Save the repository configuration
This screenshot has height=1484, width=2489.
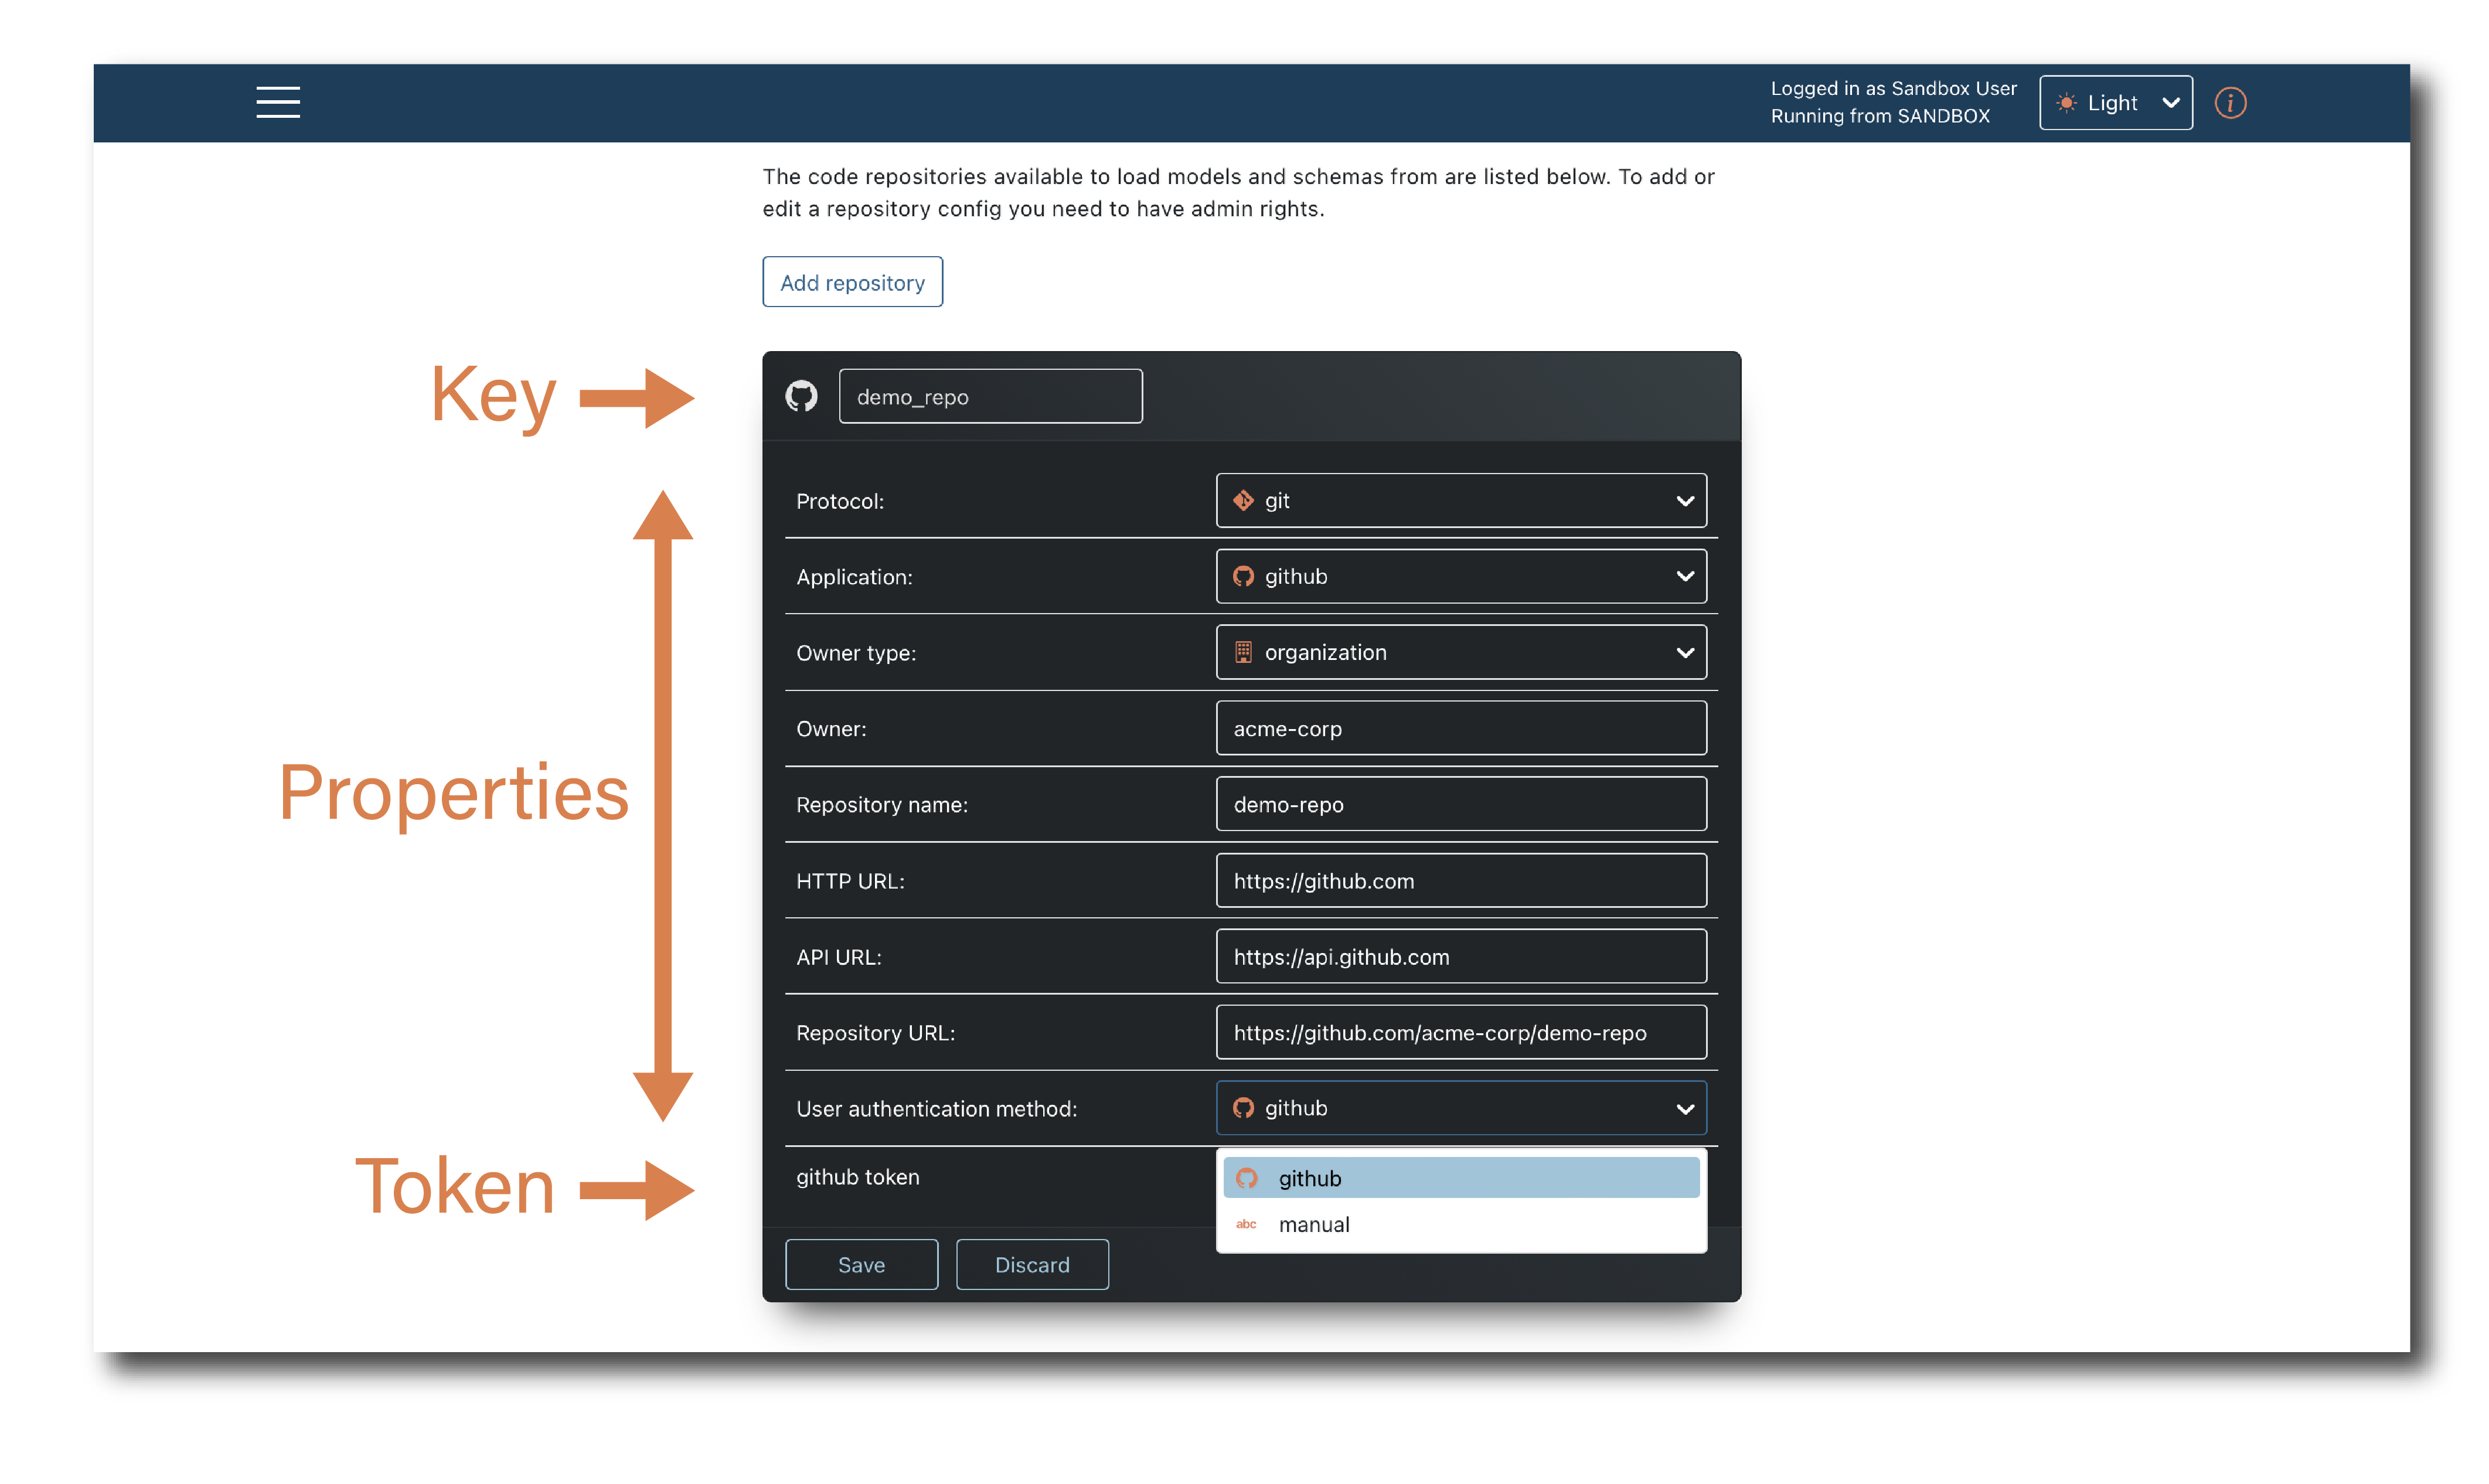[861, 1264]
